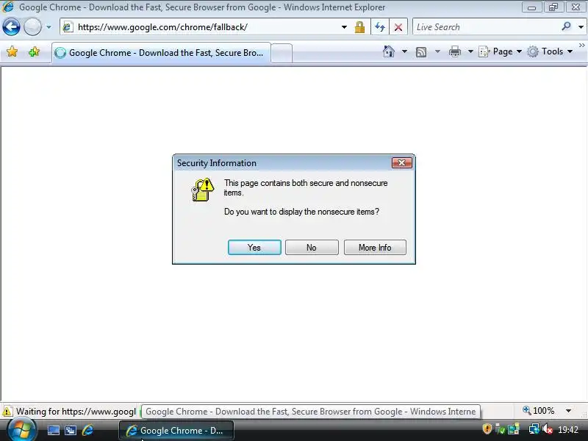Image resolution: width=588 pixels, height=441 pixels.
Task: Click Show Desktop in Quick Launch
Action: click(x=53, y=431)
